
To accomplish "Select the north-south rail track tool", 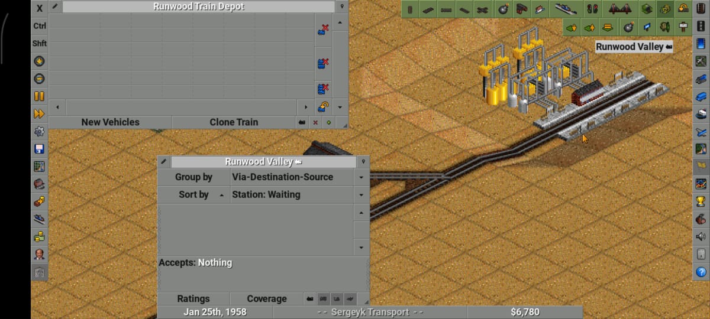I will (x=411, y=9).
